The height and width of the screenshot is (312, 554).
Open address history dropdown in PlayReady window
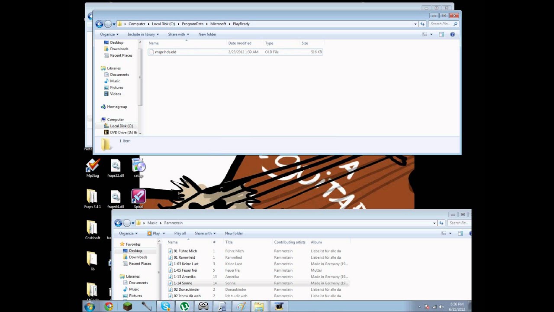click(x=415, y=24)
